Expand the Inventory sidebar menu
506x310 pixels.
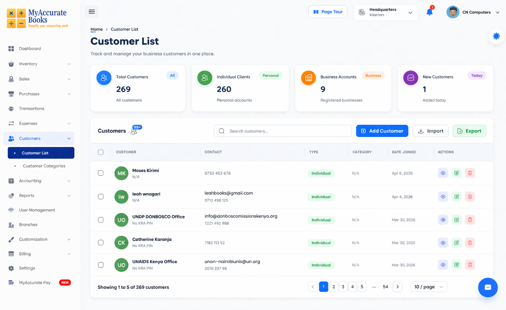click(39, 64)
